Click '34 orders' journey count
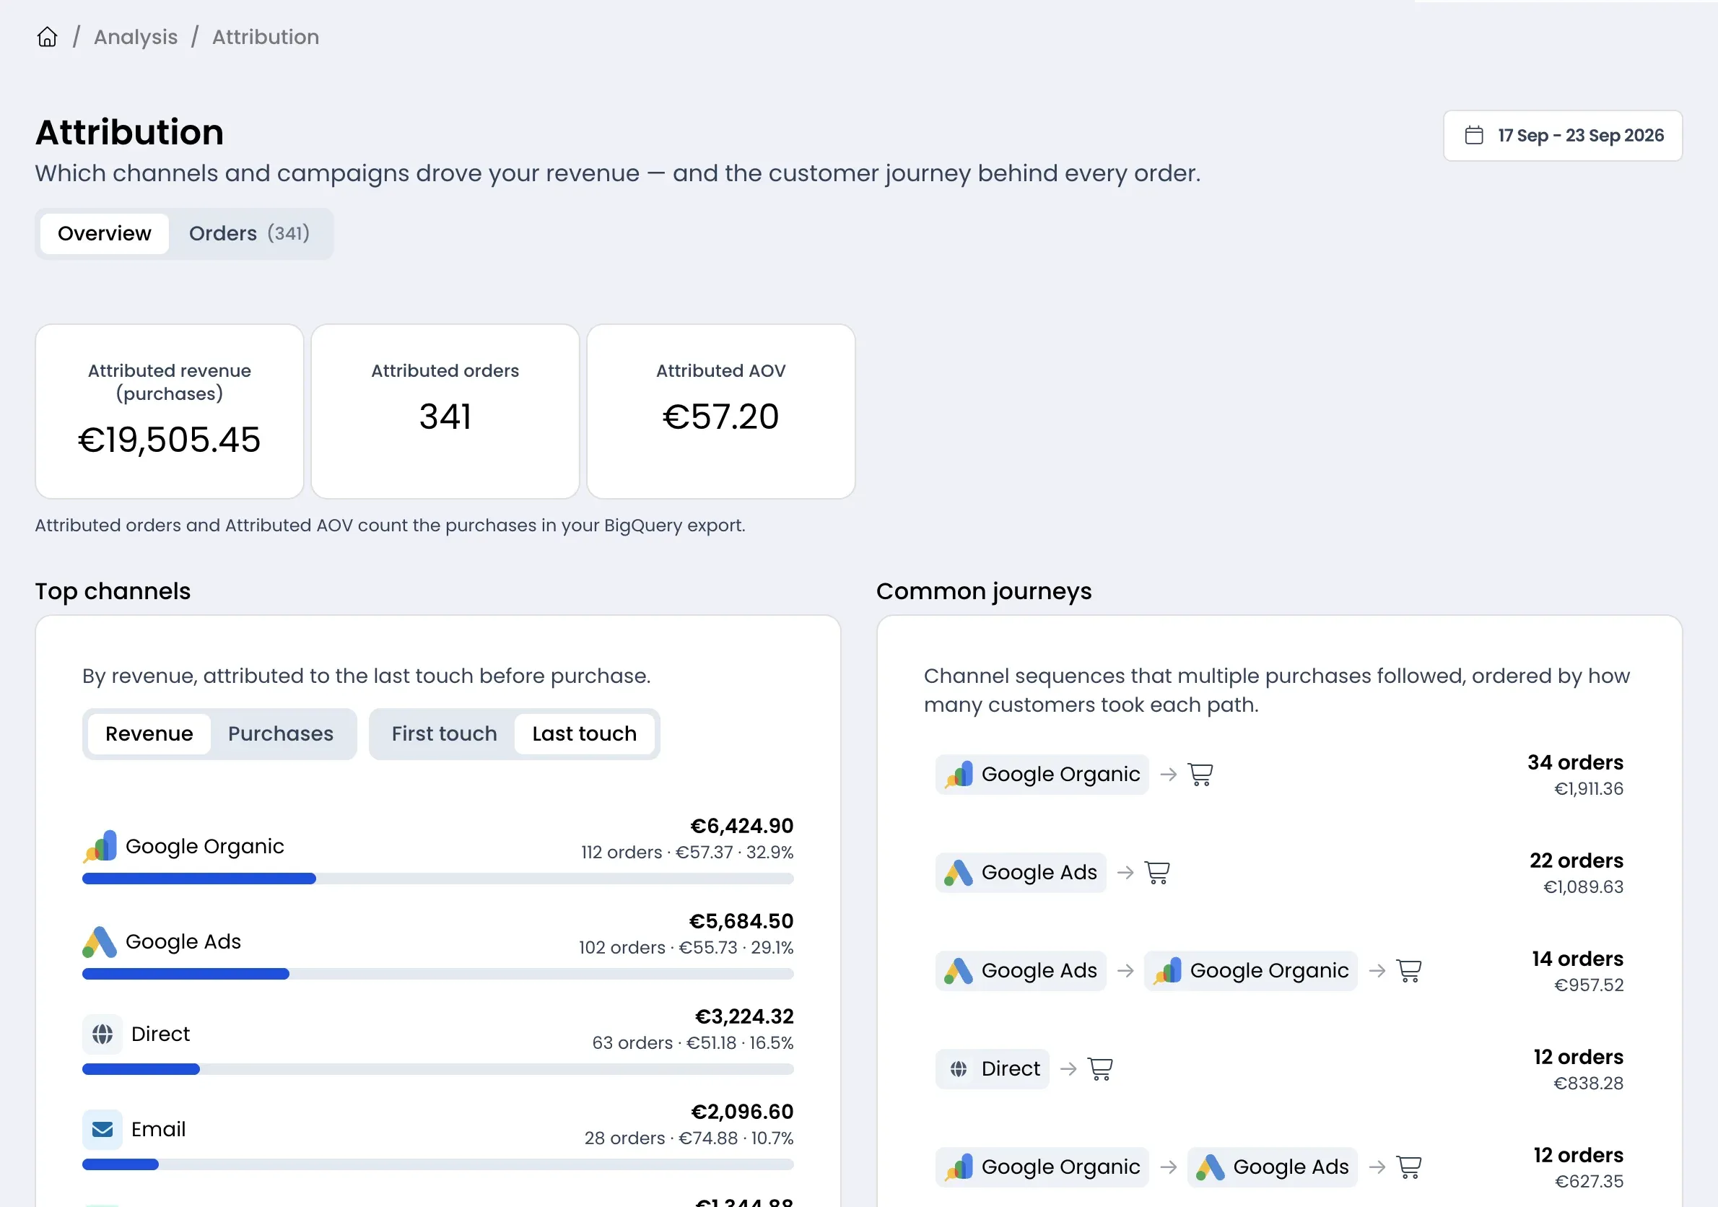Screen dimensions: 1718x1207 pyautogui.click(x=1575, y=762)
